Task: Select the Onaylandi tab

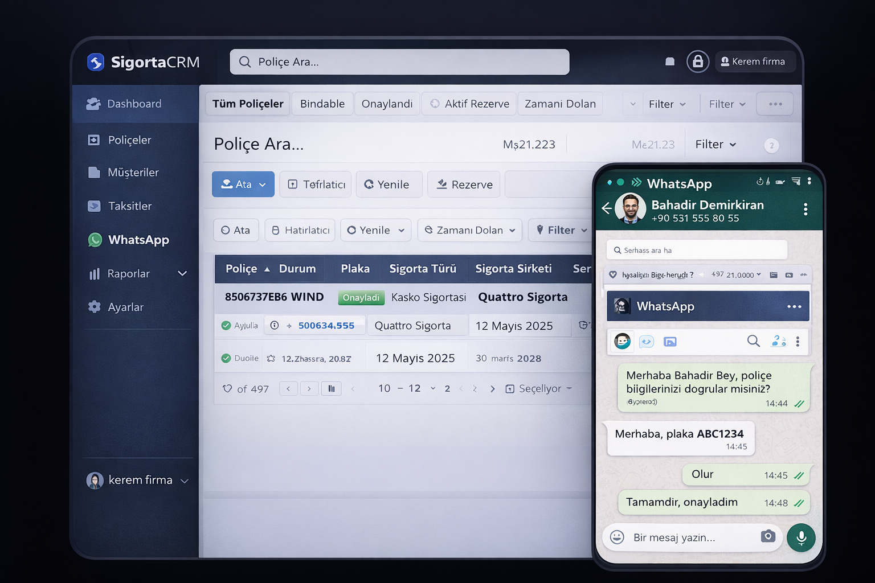Action: (387, 104)
